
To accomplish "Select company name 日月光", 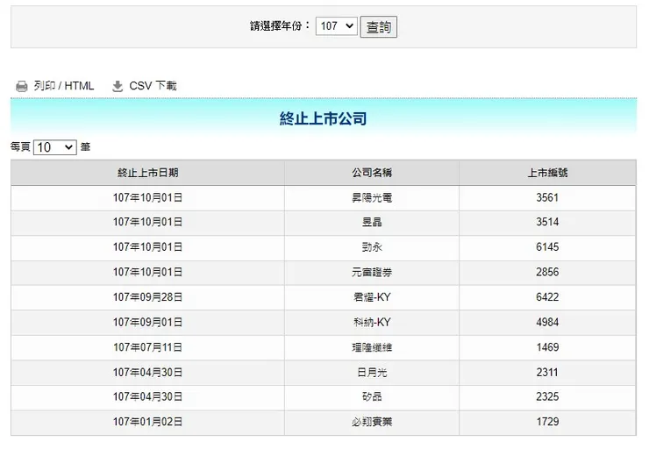I will click(x=372, y=373).
